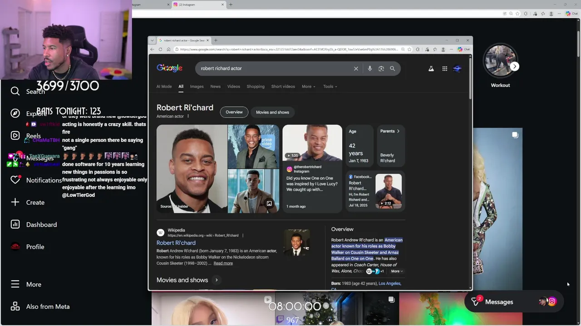Open the Wikipedia result thumbnail image
Screen dimensions: 581x326
pos(296,243)
